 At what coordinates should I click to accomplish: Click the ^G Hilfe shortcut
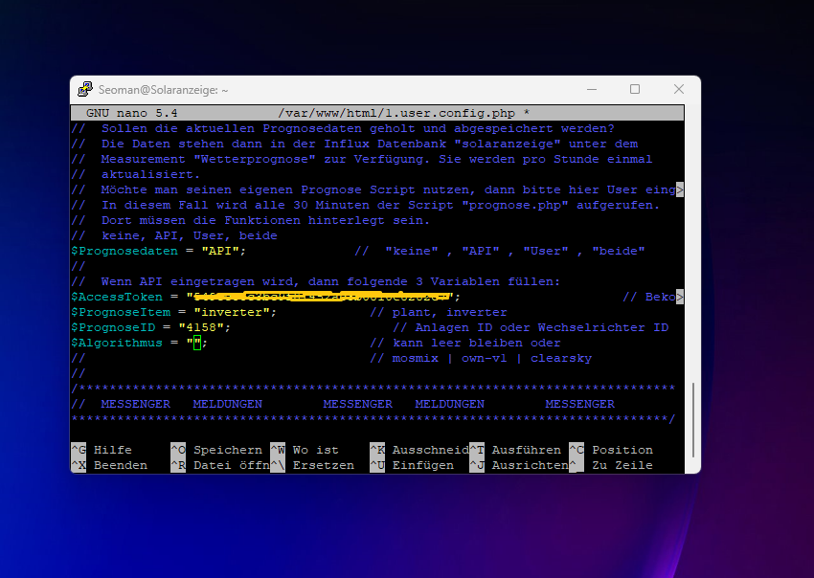coord(102,450)
